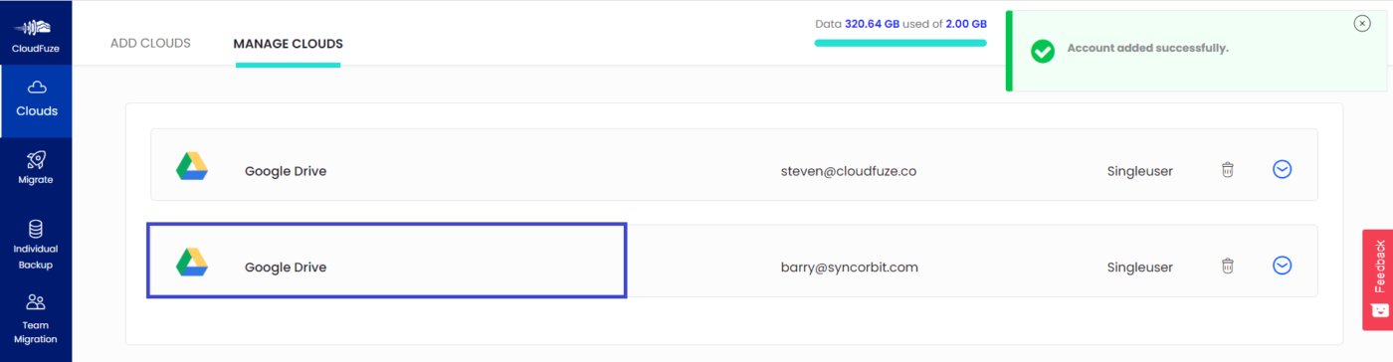Open Individual Backup in sidebar
Screen dimensions: 1393x362
(x=36, y=244)
